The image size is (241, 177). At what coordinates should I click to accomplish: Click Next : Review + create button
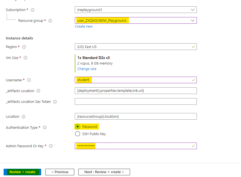(x=104, y=172)
